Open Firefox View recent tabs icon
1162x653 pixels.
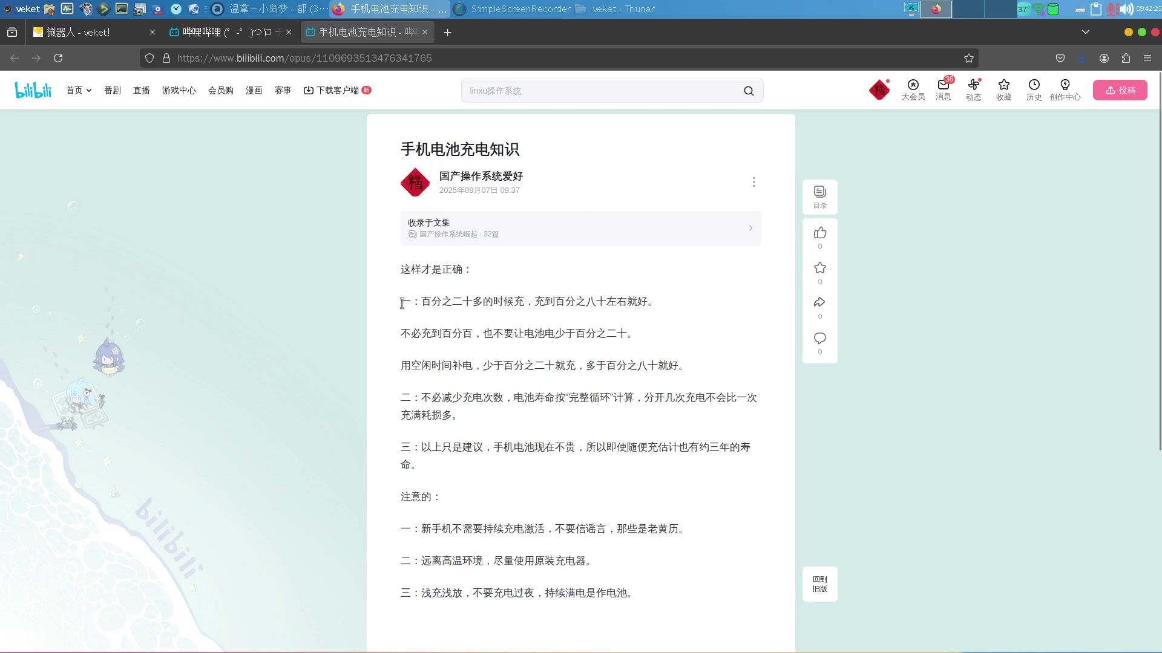pos(12,32)
